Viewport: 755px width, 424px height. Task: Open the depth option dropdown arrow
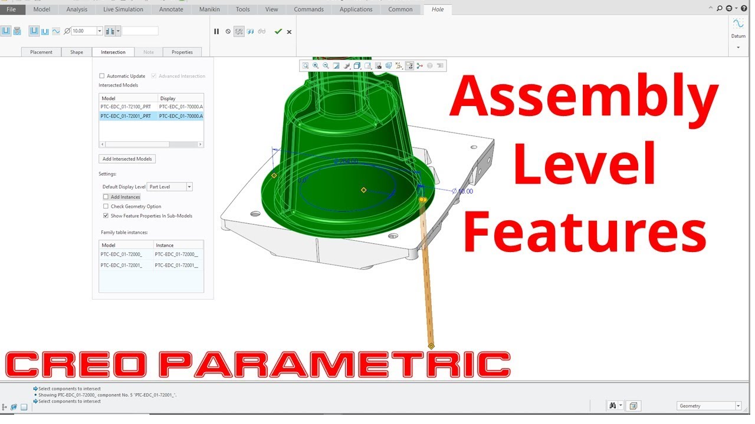[x=118, y=31]
